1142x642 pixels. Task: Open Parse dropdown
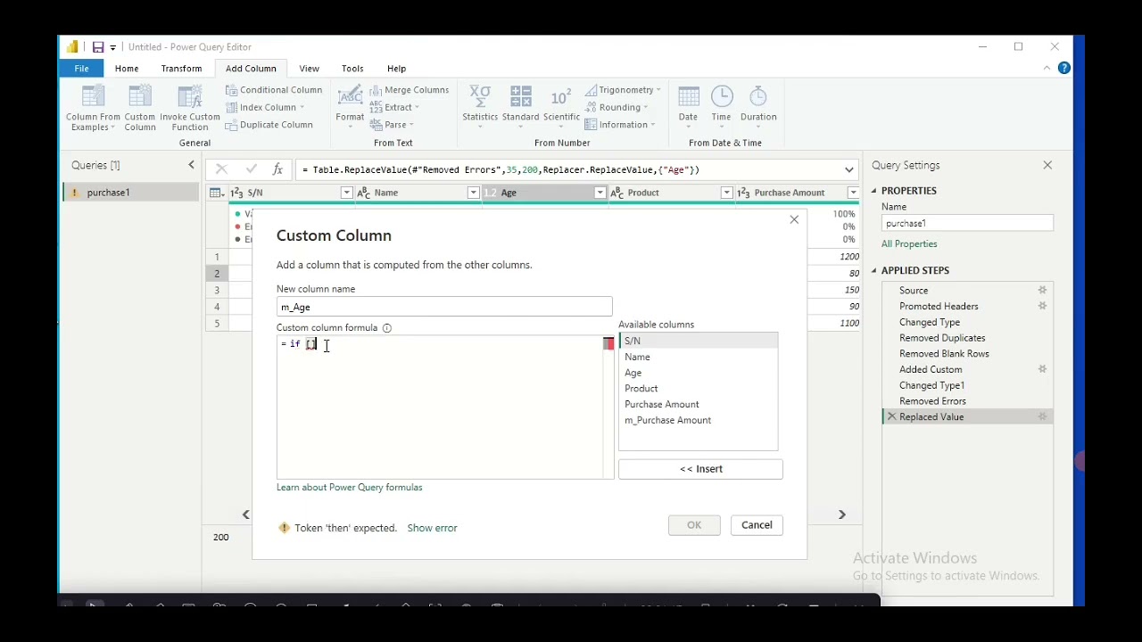(392, 125)
